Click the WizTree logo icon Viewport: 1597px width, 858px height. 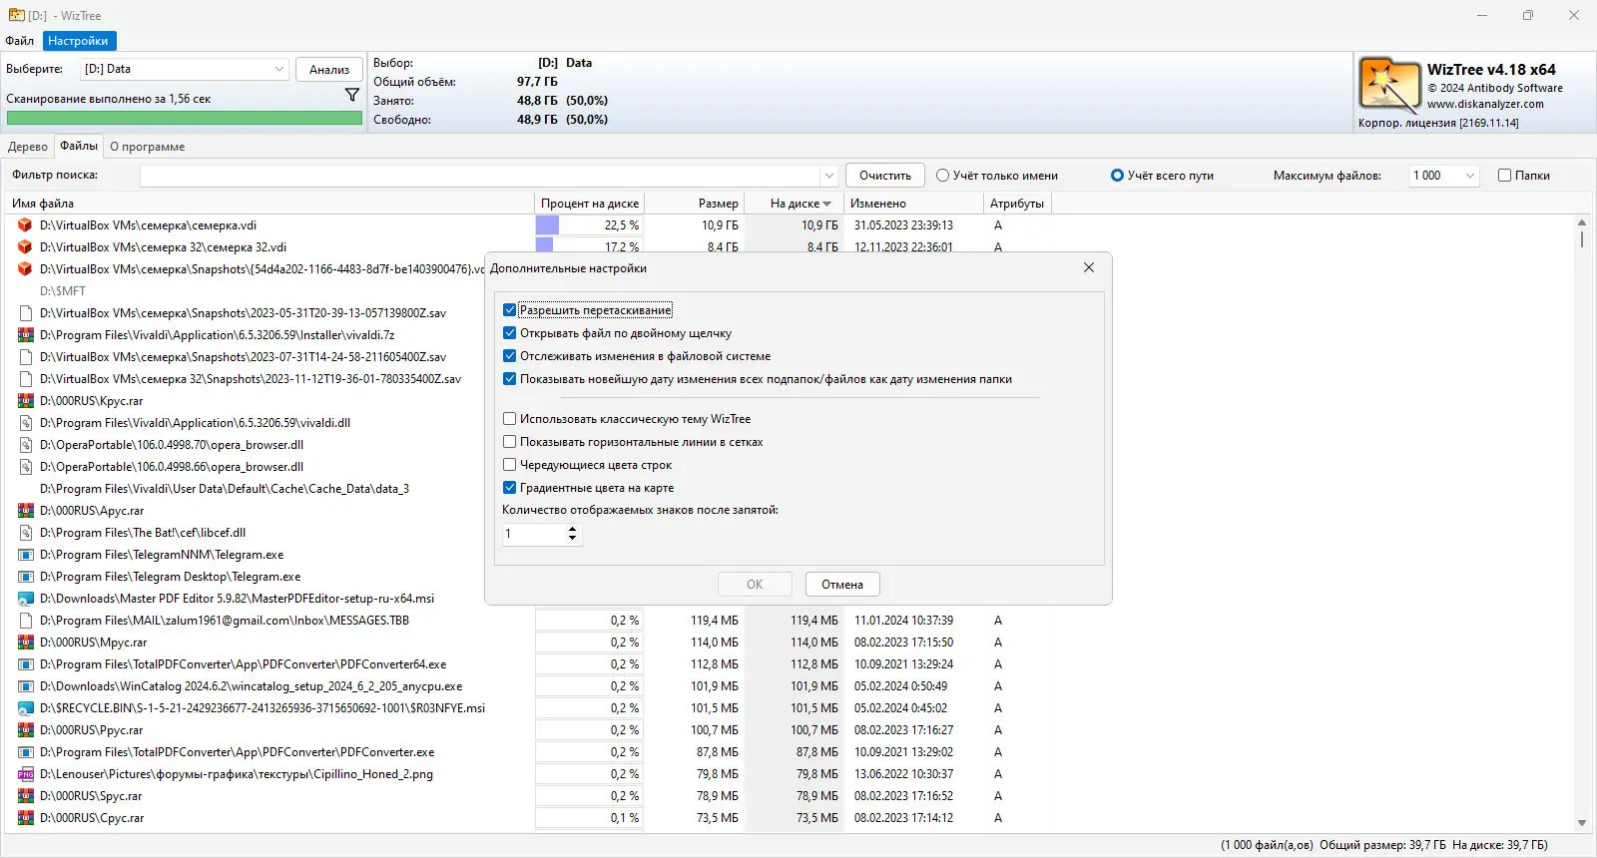[1389, 85]
